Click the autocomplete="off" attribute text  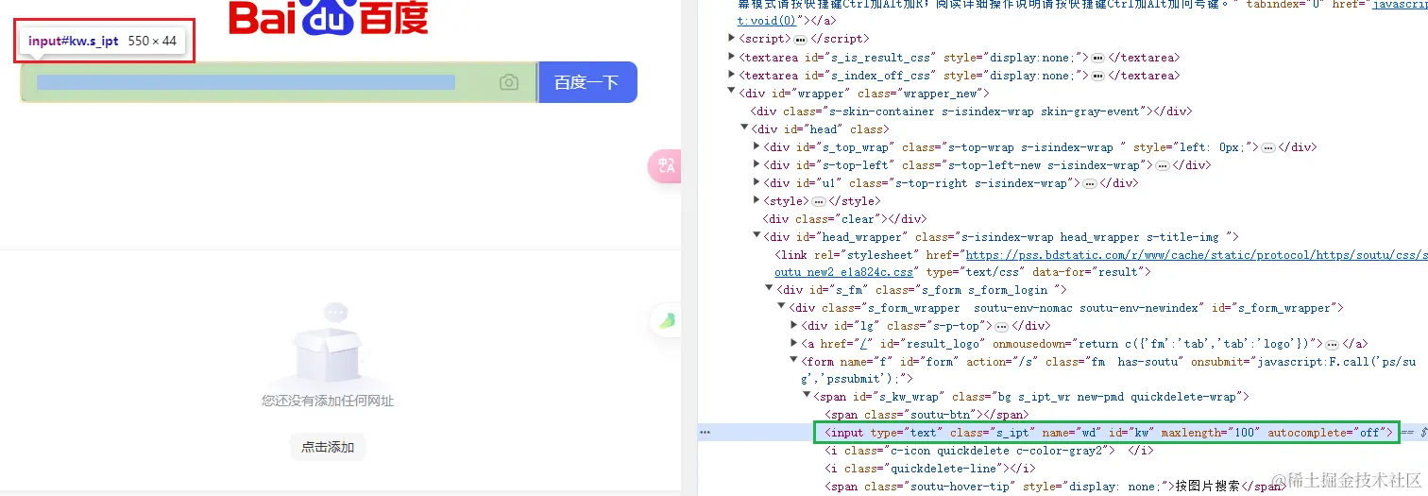point(1325,433)
